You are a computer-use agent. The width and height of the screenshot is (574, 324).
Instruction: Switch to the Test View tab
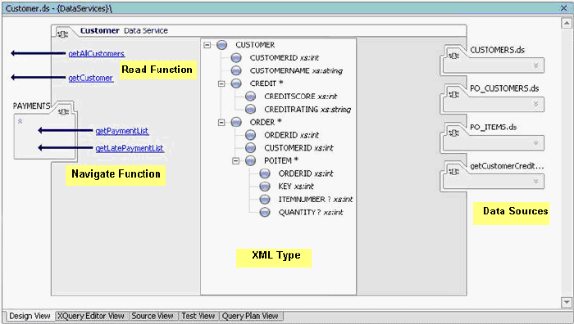tap(198, 316)
